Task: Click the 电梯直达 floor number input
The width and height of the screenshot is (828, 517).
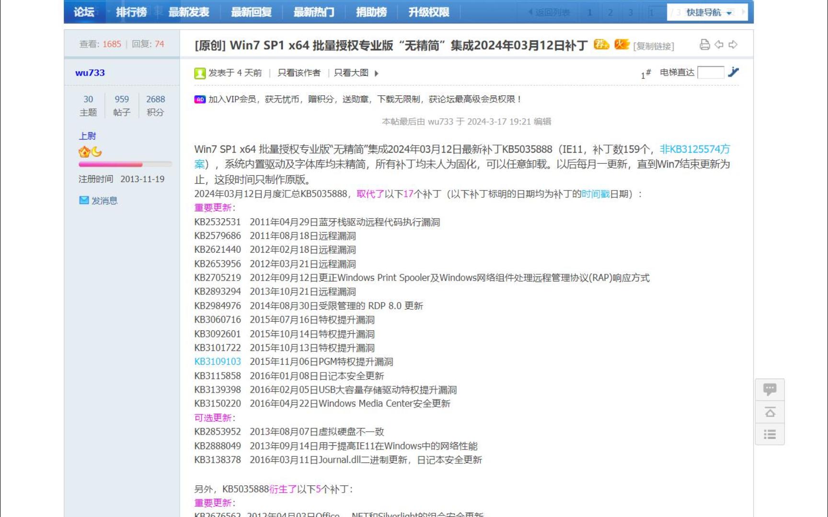Action: click(711, 72)
